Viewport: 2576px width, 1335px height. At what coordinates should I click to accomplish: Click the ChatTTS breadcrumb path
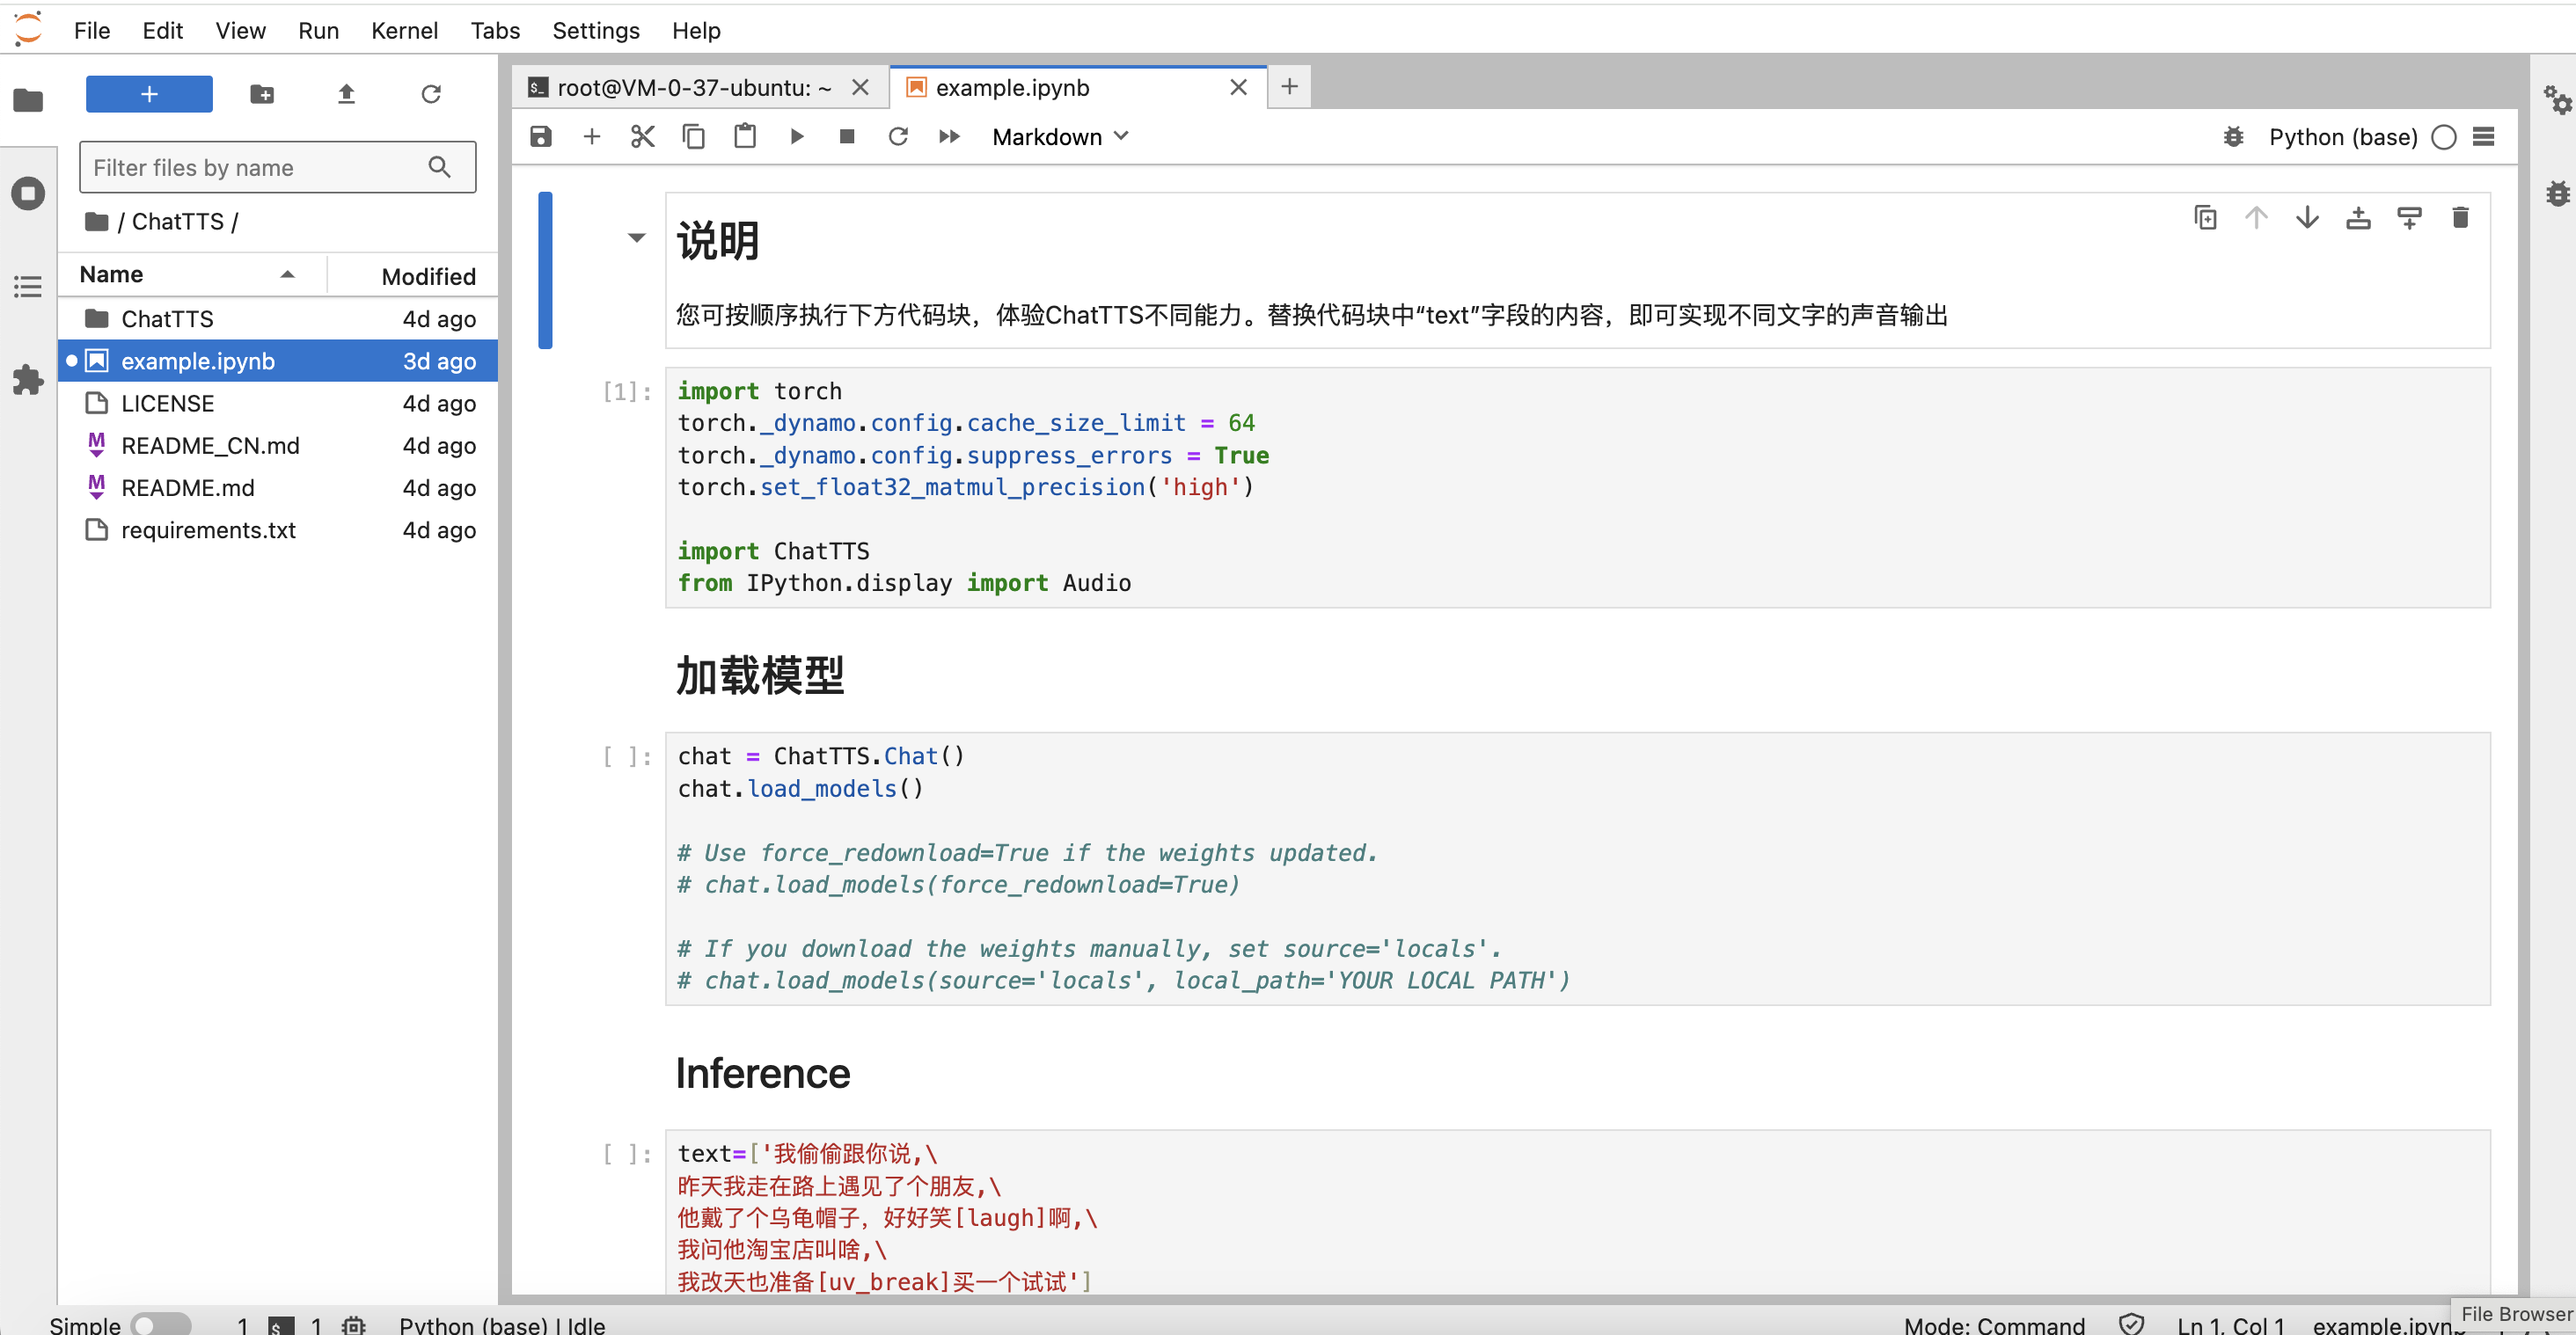178,221
